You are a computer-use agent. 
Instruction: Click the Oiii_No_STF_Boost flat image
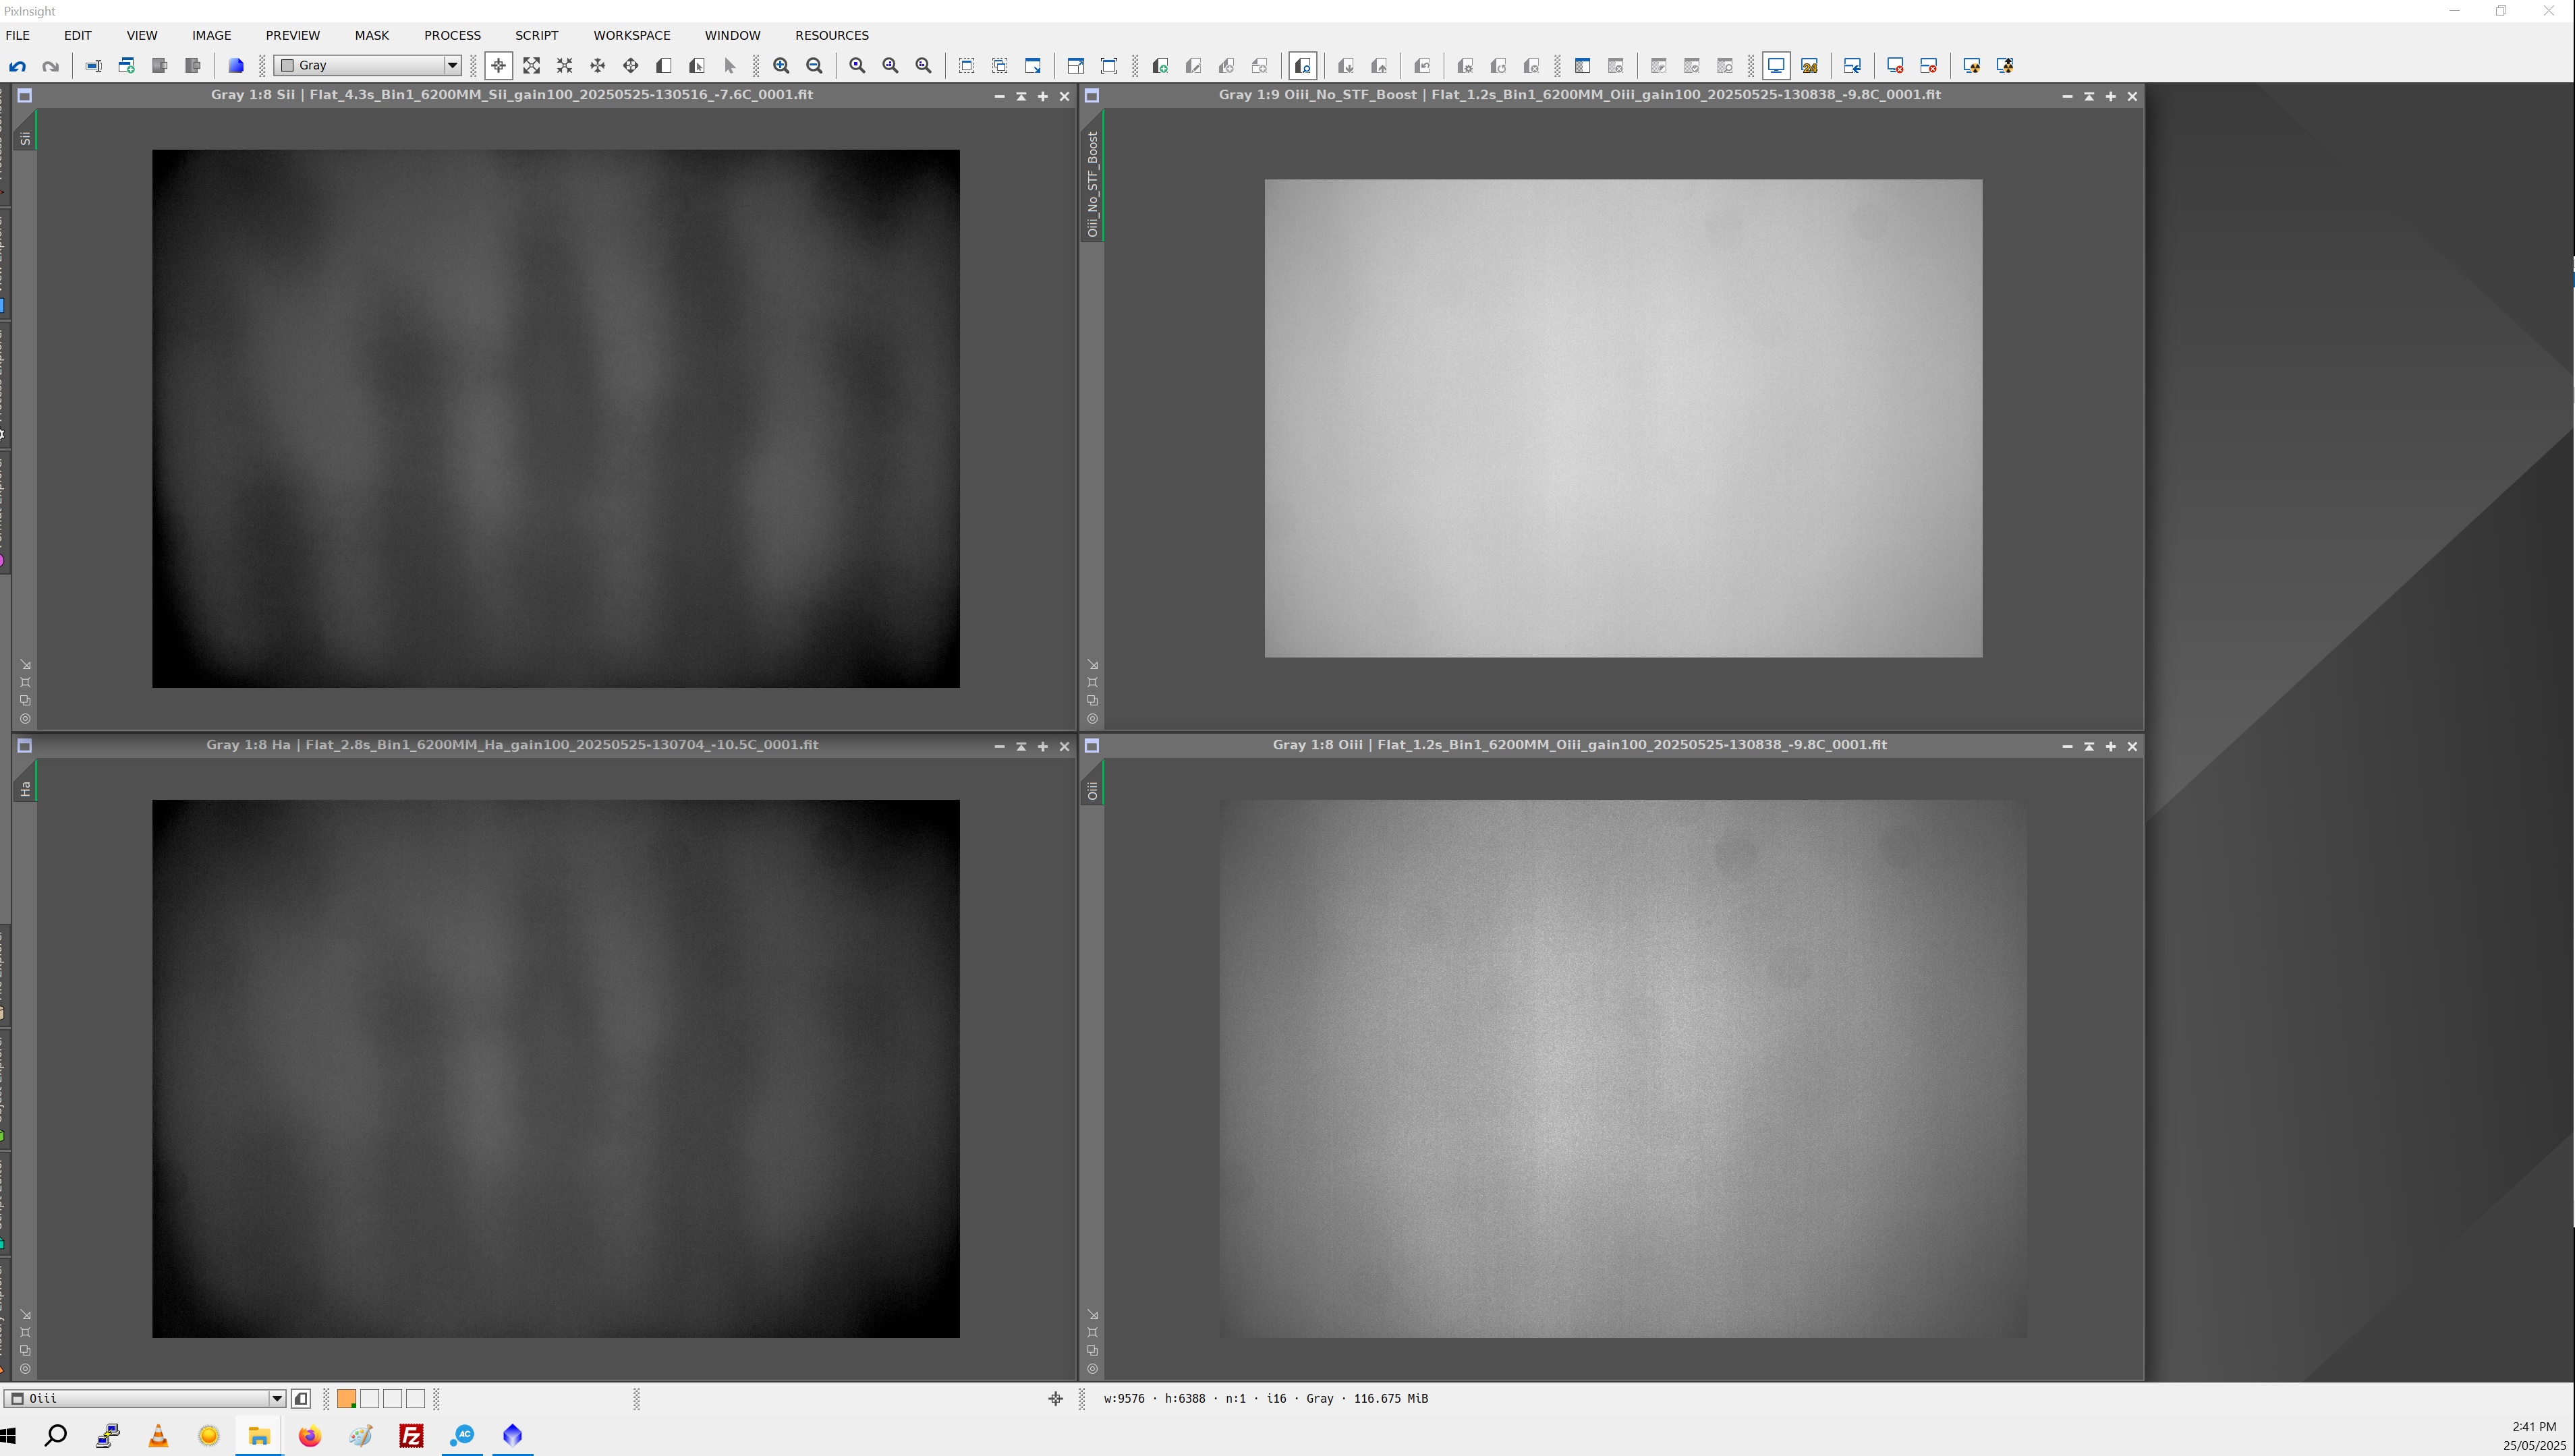[x=1623, y=418]
